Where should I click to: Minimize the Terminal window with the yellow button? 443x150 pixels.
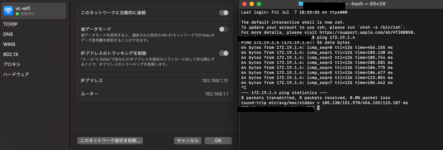coord(252,4)
